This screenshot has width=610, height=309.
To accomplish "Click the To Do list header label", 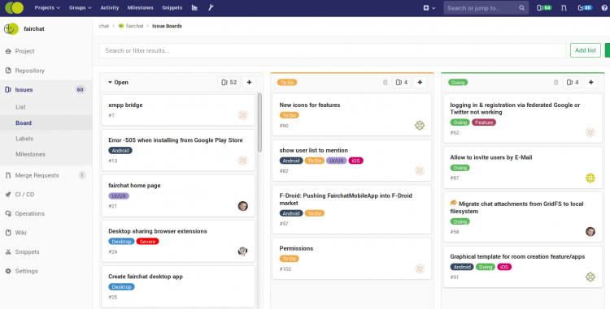I will (x=287, y=82).
